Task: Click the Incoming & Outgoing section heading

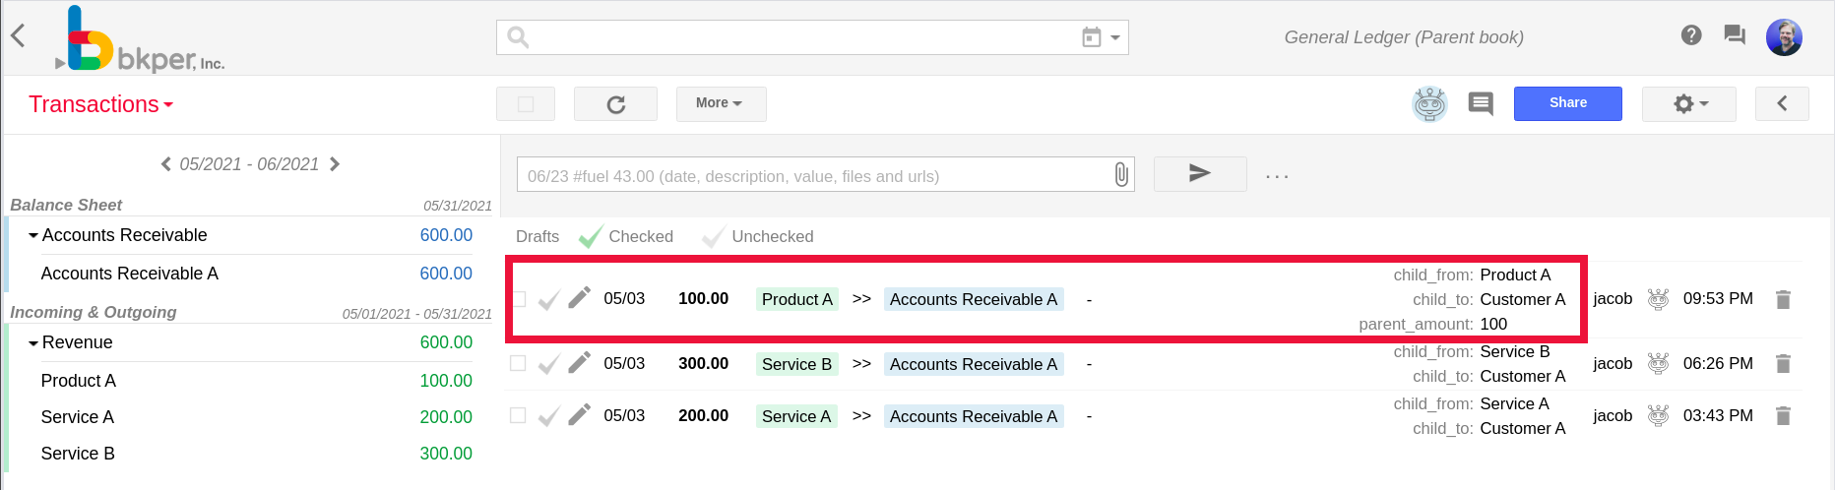Action: (94, 312)
